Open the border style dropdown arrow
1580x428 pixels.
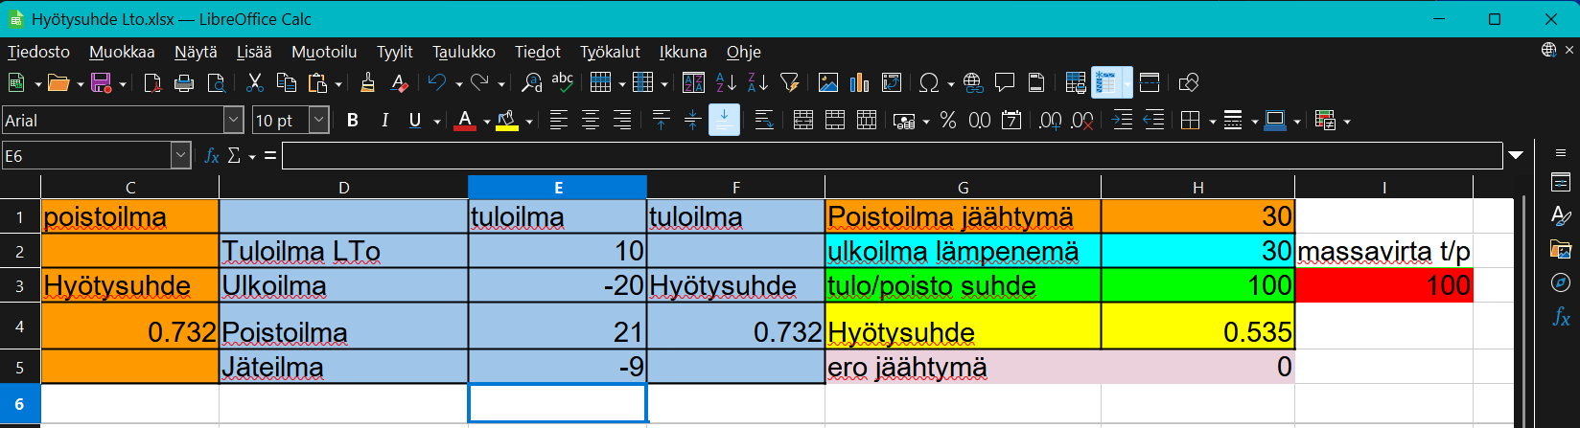(x=1255, y=122)
